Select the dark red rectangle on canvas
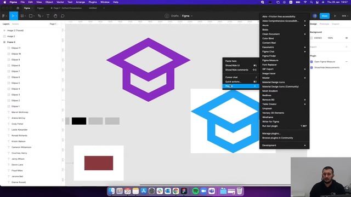351x197 pixels. point(99,163)
